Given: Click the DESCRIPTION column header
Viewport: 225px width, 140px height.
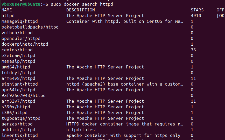Looking at the screenshot, I should click(x=81, y=10).
